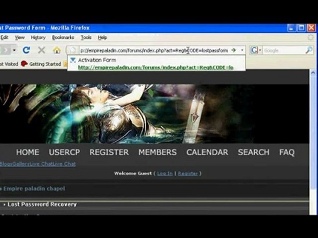Minimize the Firefox window
318x238 pixels.
tap(291, 28)
